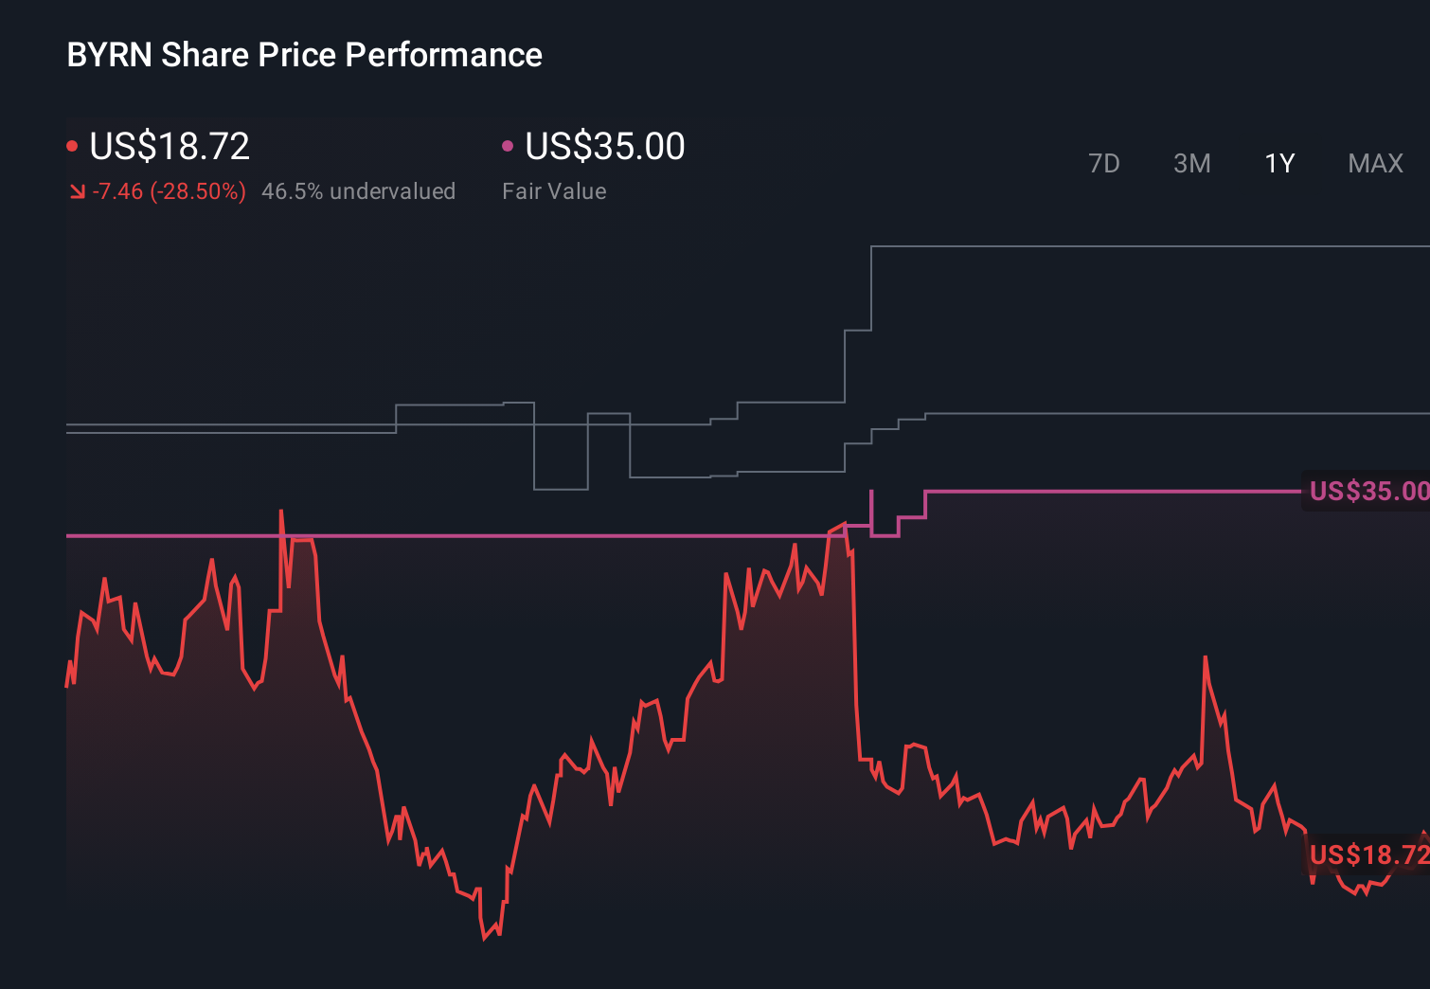Open details for 46.5% undervalued
The width and height of the screenshot is (1430, 989).
click(x=359, y=191)
